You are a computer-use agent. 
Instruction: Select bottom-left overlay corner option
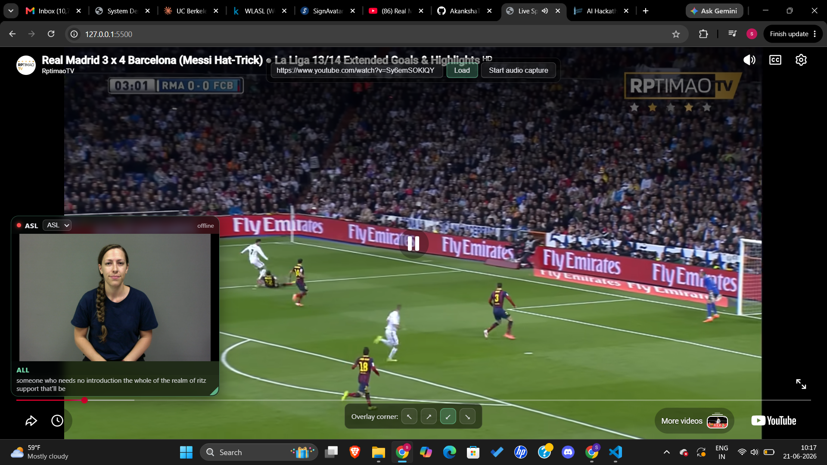[448, 416]
